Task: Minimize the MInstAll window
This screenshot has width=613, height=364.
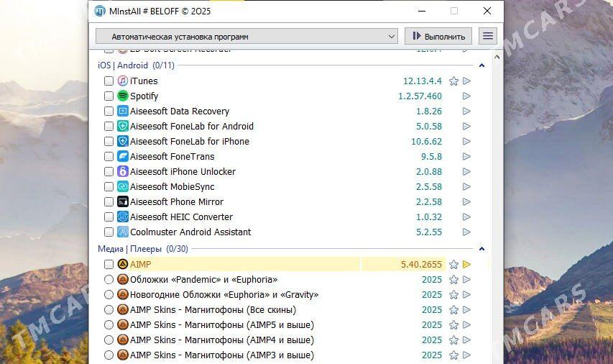Action: tap(421, 11)
